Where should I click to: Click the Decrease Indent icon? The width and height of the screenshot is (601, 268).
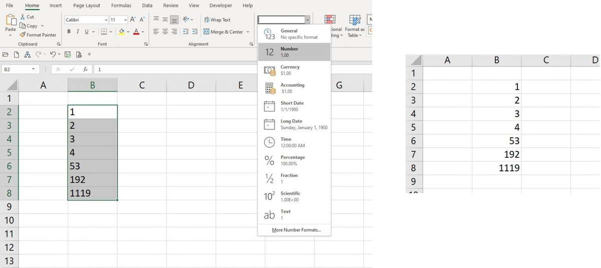[x=186, y=32]
